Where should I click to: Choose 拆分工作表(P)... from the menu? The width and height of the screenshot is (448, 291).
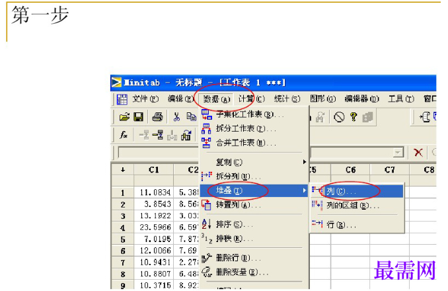(254, 128)
